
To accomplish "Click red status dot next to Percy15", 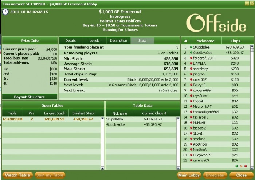I will [191, 85].
